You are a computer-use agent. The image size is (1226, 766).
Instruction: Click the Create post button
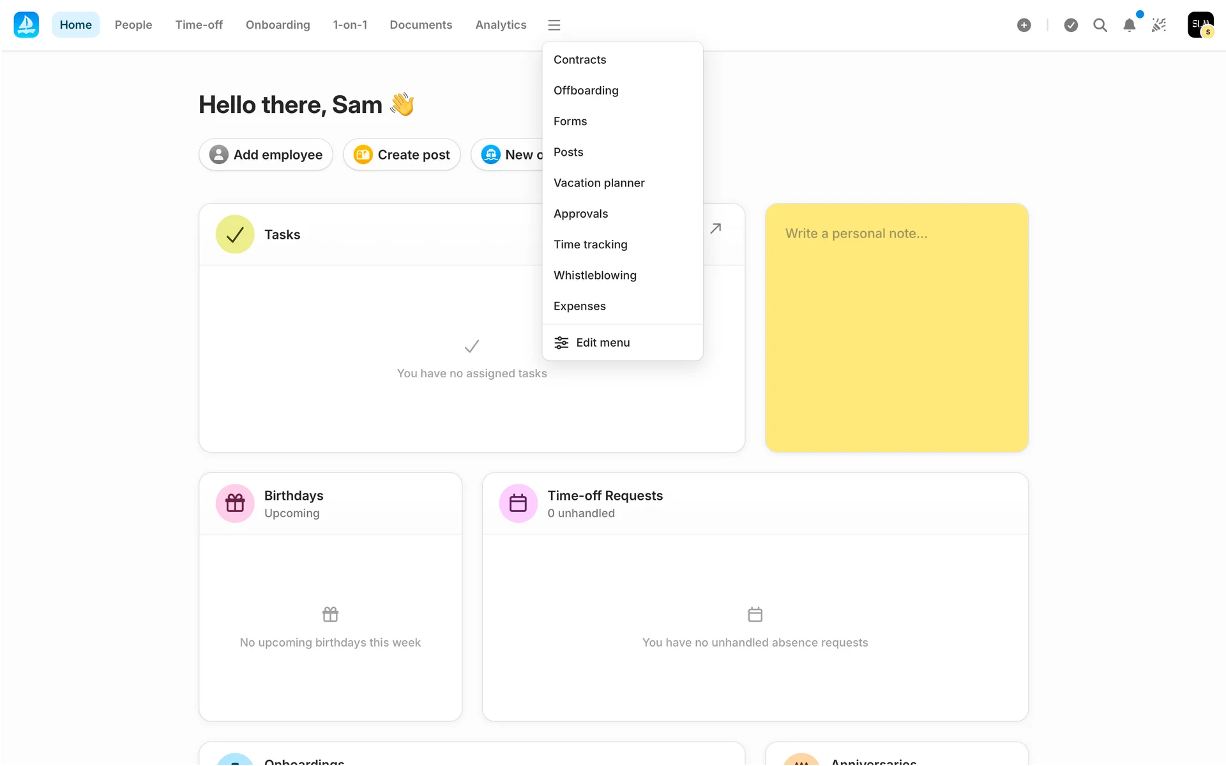tap(402, 154)
